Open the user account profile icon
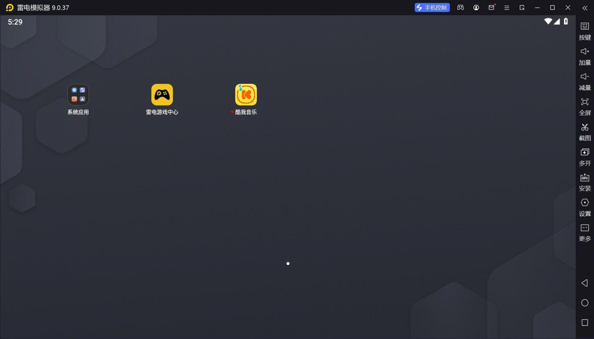The image size is (594, 339). [x=476, y=7]
